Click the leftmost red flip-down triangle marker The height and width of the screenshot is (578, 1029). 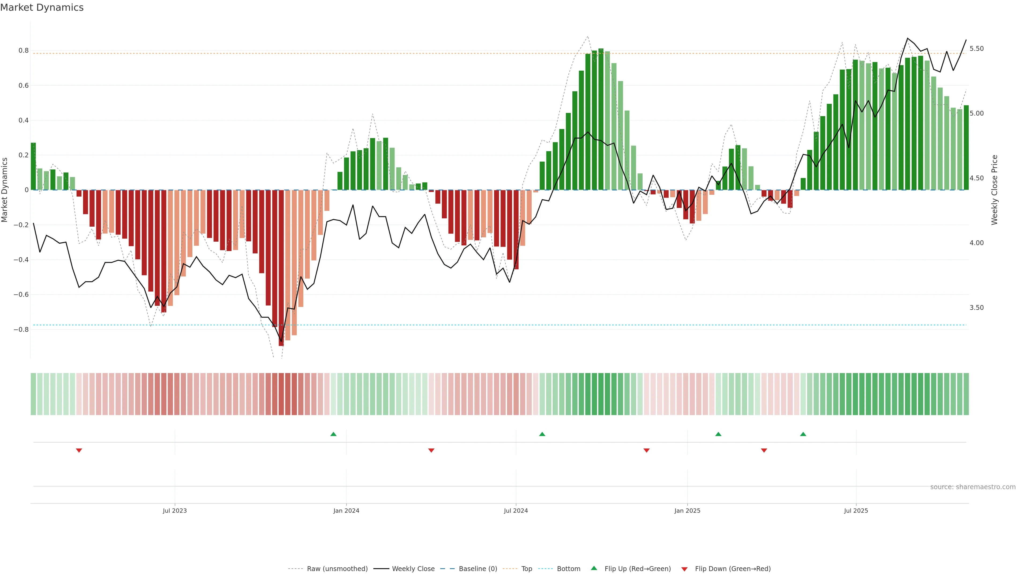point(79,450)
